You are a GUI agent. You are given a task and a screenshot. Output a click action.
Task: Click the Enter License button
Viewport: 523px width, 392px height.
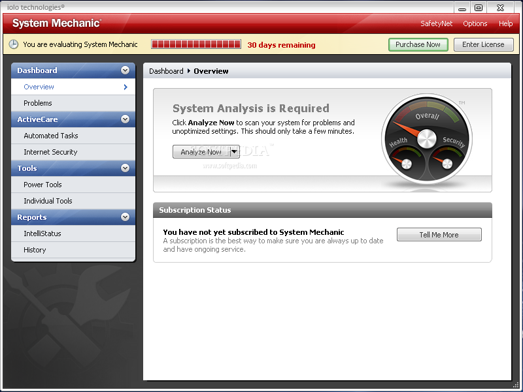pos(483,44)
